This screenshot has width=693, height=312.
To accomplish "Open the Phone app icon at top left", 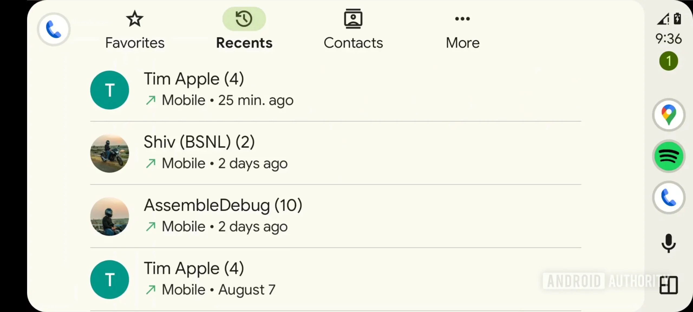I will click(x=54, y=29).
